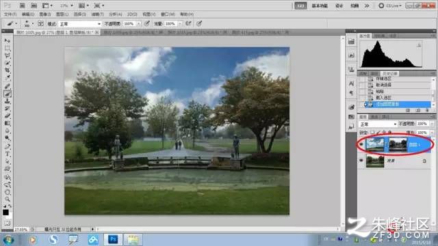The image size is (438, 246).
Task: Hide the top masked layer eye icon
Action: pyautogui.click(x=361, y=144)
